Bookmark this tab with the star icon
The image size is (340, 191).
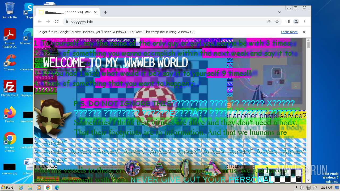277,21
